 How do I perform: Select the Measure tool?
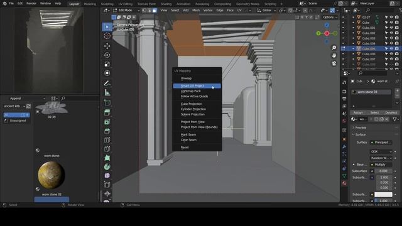(x=107, y=92)
